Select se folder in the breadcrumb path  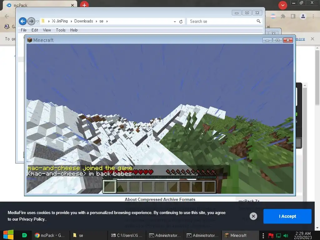click(102, 21)
